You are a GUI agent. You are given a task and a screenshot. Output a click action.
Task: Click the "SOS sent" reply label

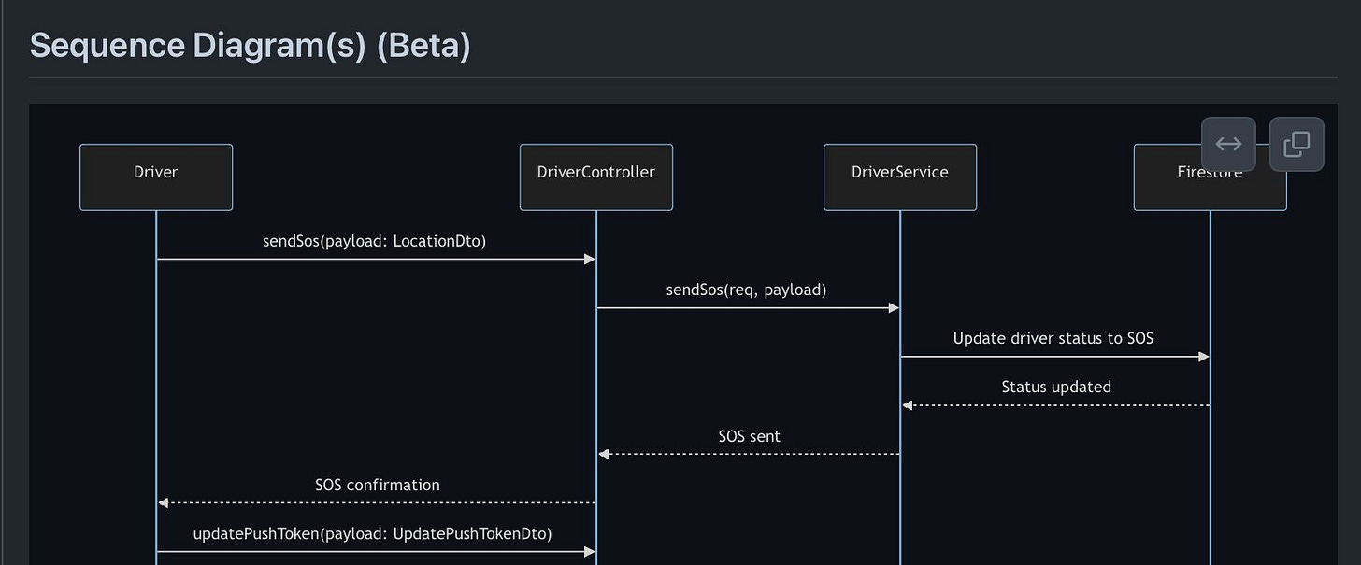coord(750,436)
